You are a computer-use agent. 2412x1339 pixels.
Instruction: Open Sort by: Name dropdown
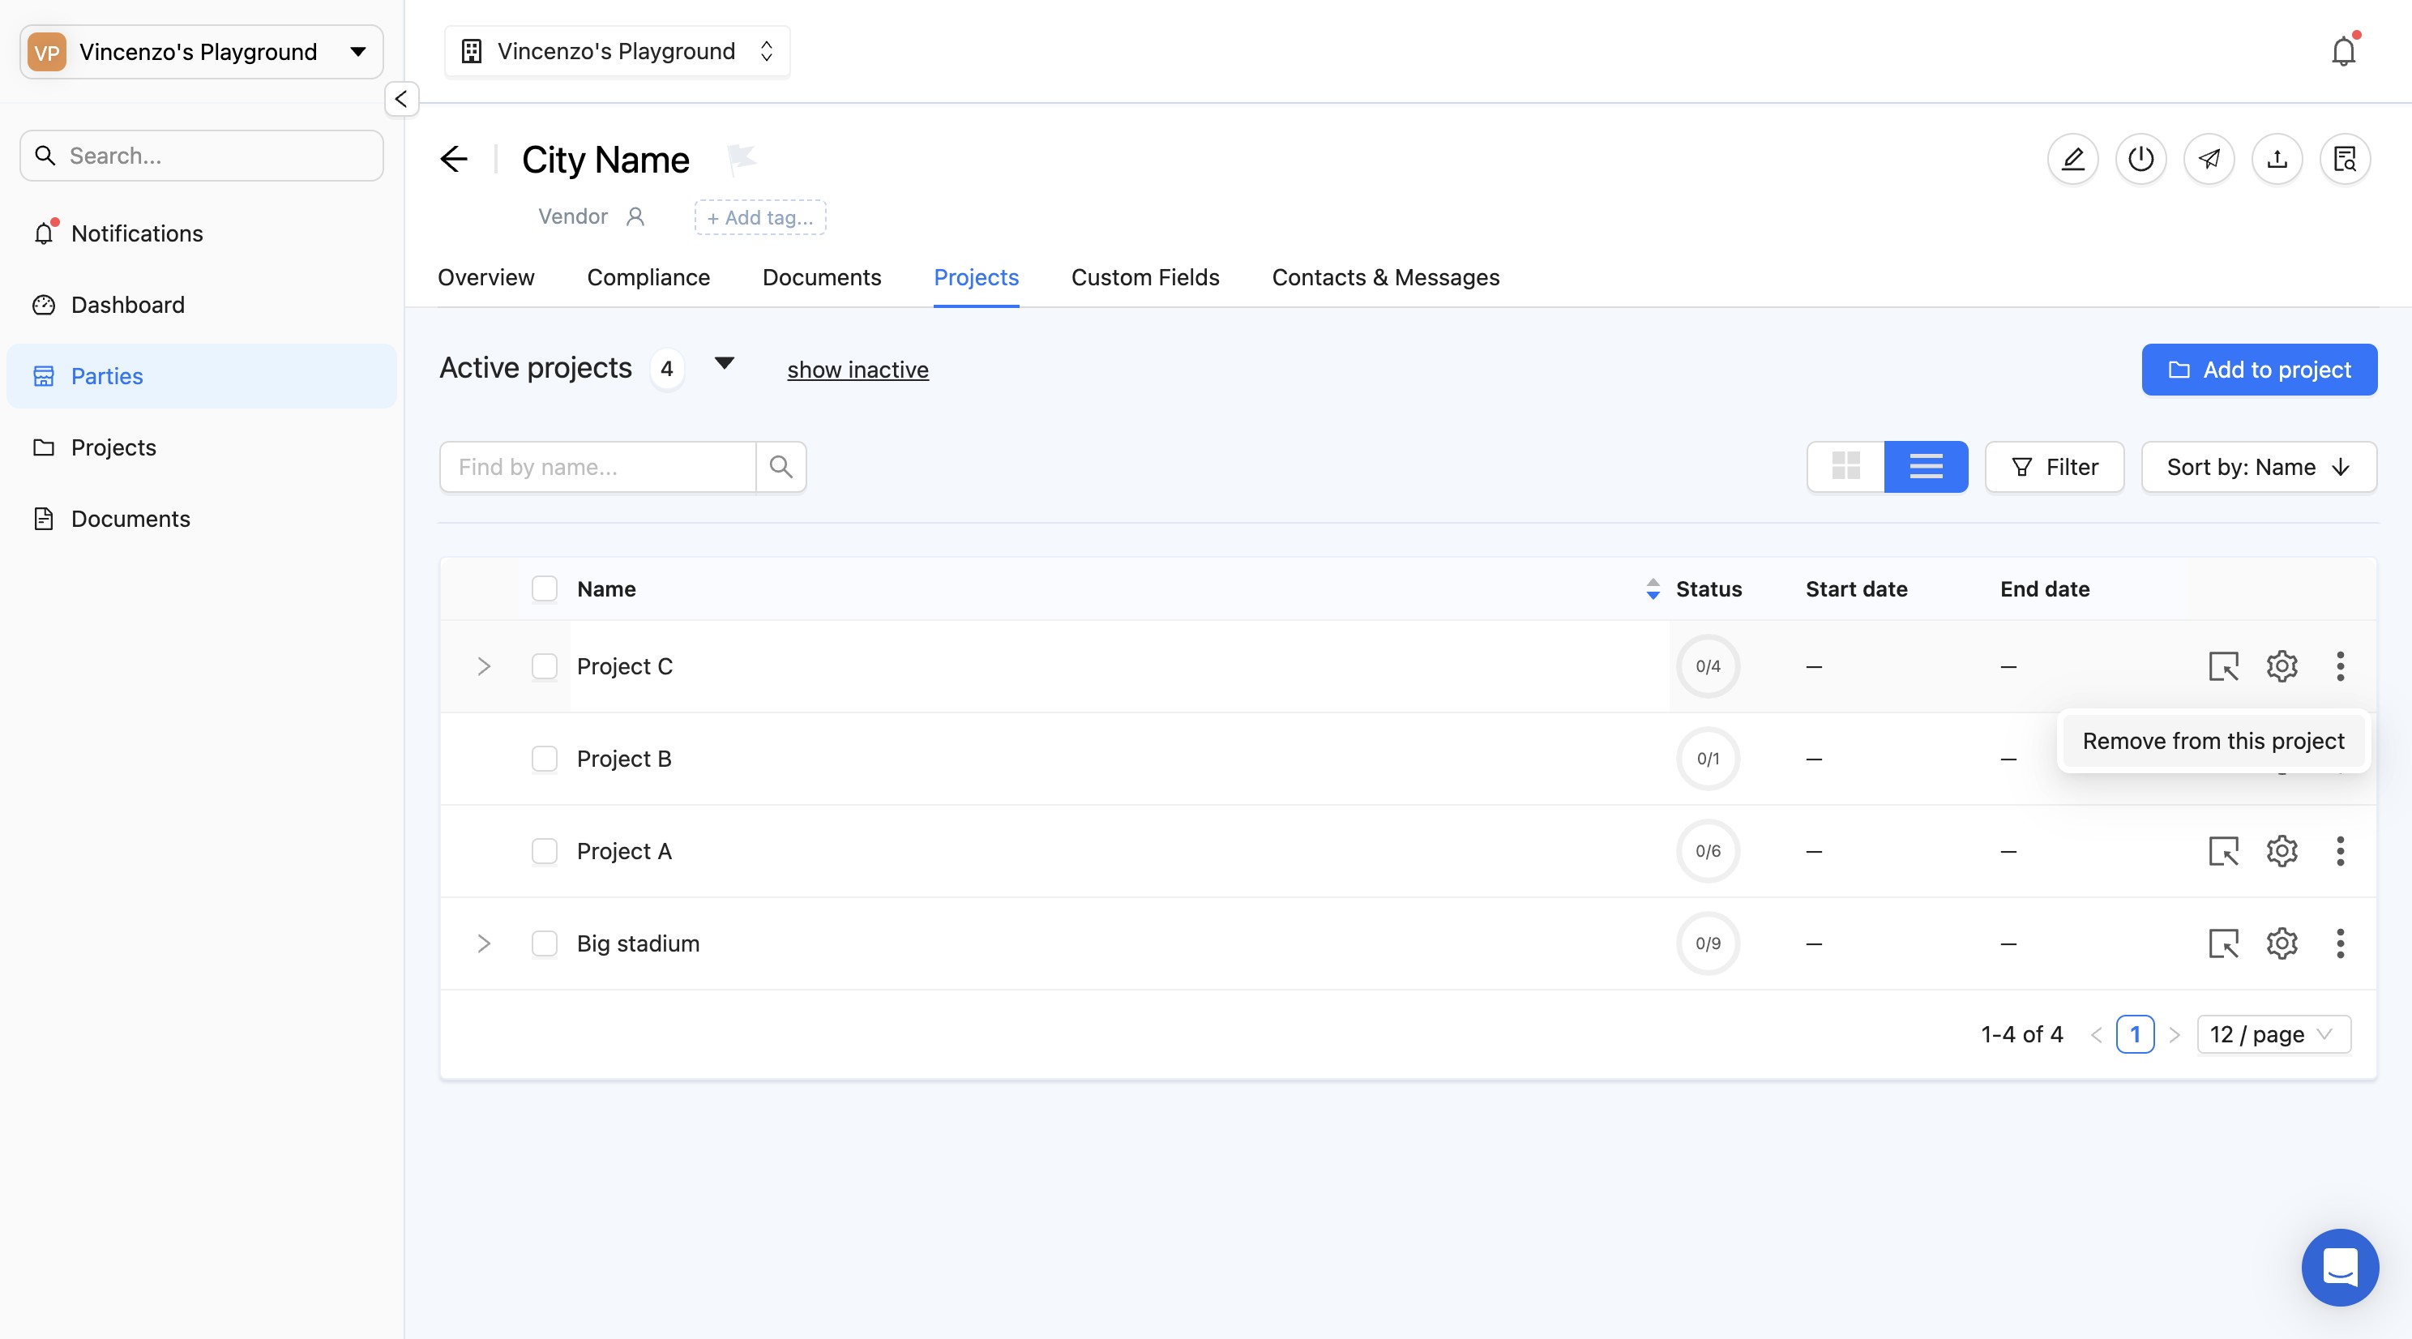[2257, 466]
